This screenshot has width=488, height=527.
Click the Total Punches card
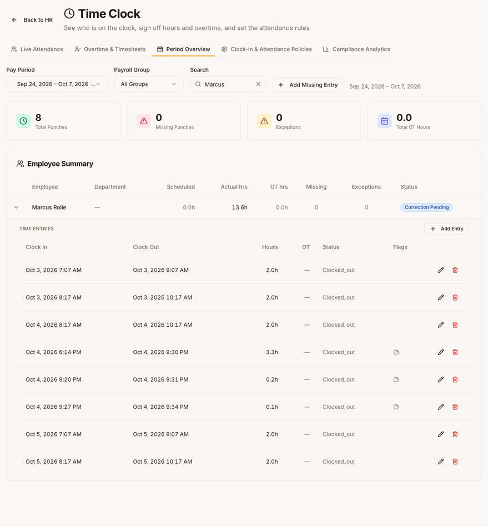(63, 121)
